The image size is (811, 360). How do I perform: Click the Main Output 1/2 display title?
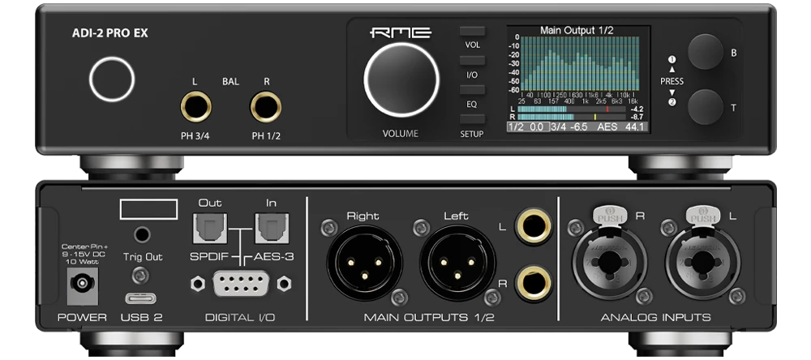(577, 31)
